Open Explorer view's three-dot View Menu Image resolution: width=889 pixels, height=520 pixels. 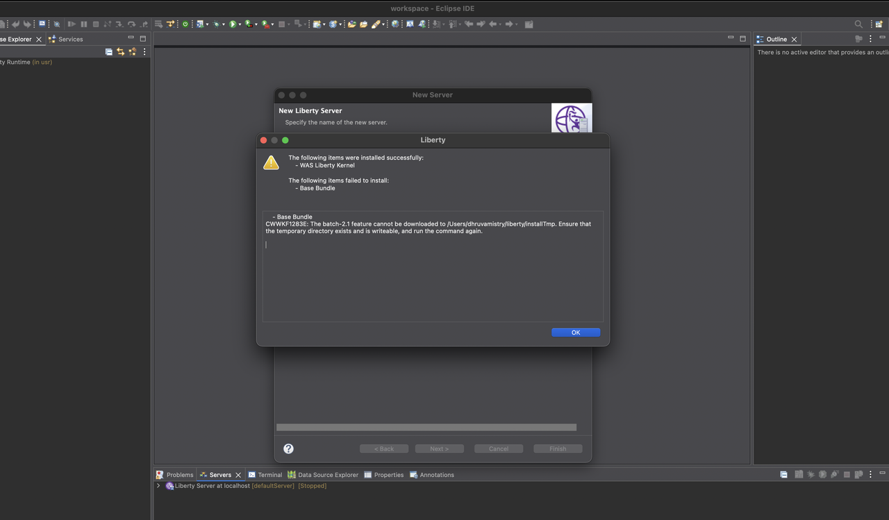[x=144, y=51]
